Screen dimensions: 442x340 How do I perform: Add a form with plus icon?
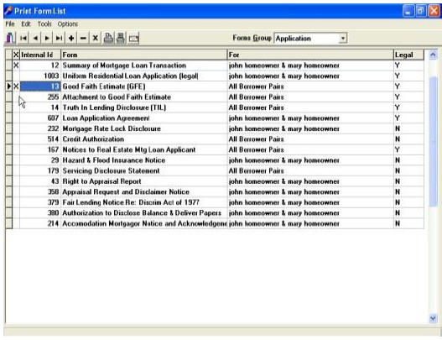tap(71, 38)
